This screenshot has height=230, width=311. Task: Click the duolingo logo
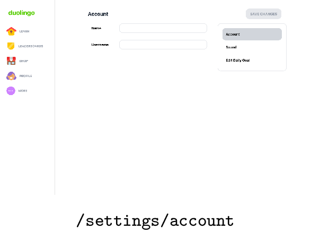(21, 13)
